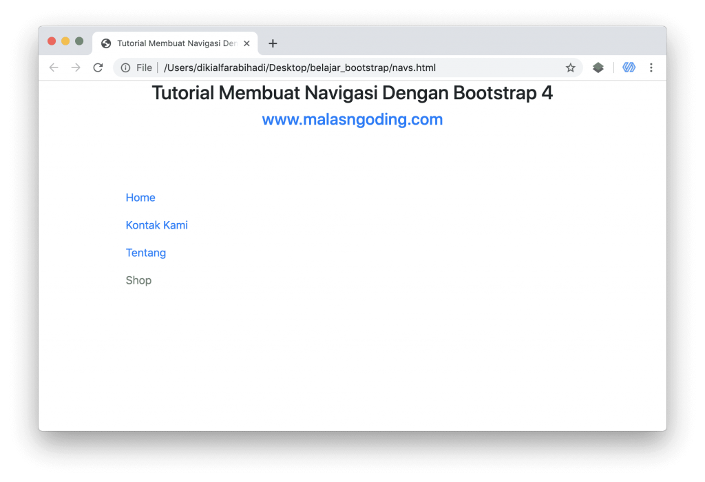Screen dimensions: 705x482
Task: Bookmark this page with the star icon
Action: point(571,67)
